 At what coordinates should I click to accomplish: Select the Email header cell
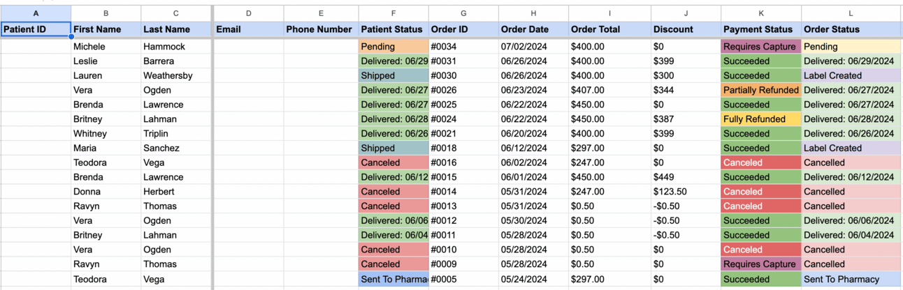pos(248,29)
